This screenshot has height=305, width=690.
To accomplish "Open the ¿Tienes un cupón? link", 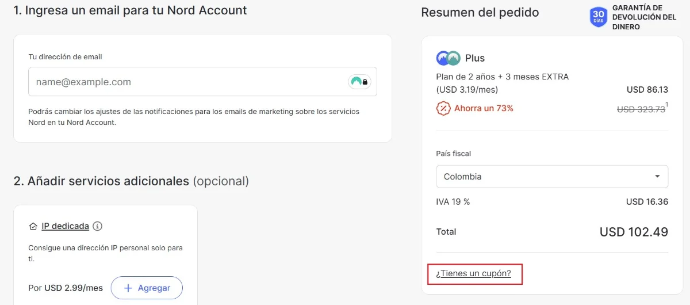I will [x=474, y=273].
